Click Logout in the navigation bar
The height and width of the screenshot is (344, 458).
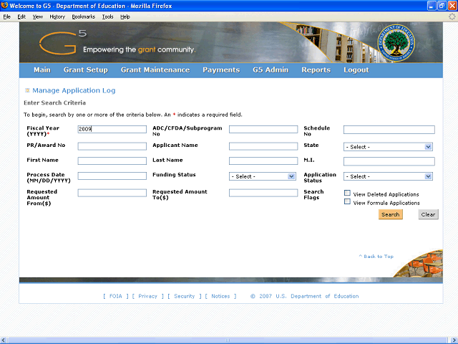click(x=356, y=70)
